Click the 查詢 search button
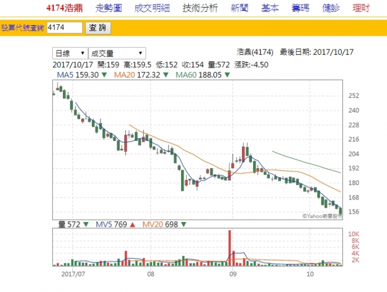Image resolution: width=387 pixels, height=292 pixels. pos(98,27)
